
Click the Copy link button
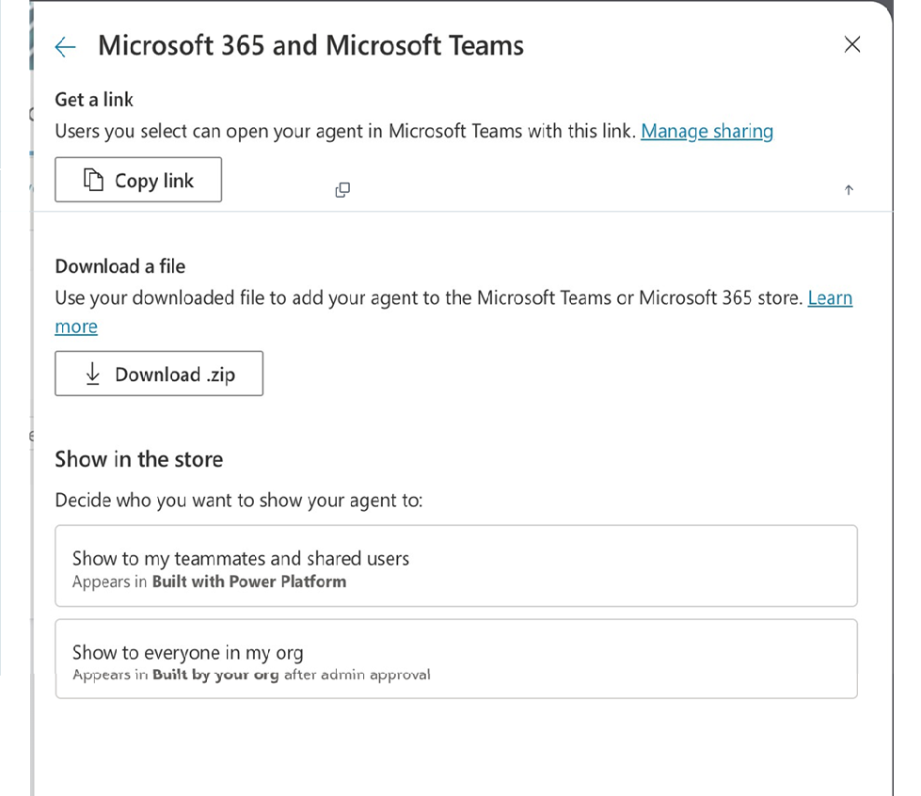click(138, 180)
